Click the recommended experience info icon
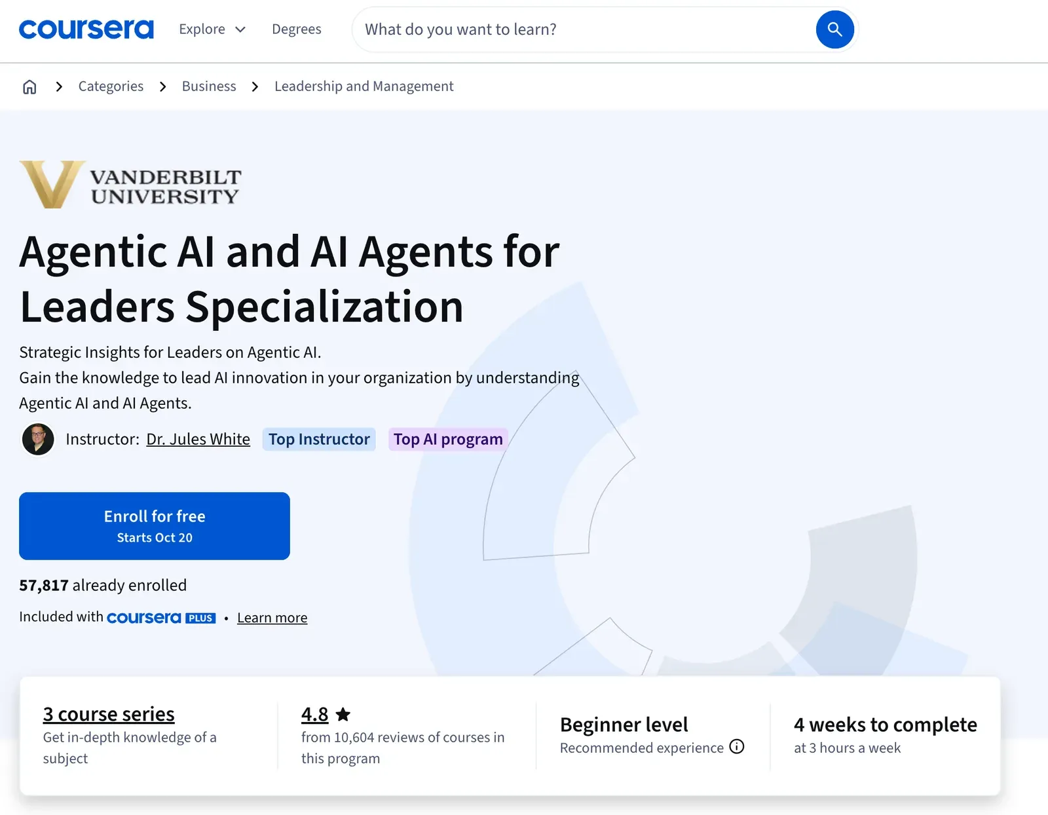Screen dimensions: 1048x815 pyautogui.click(x=737, y=747)
